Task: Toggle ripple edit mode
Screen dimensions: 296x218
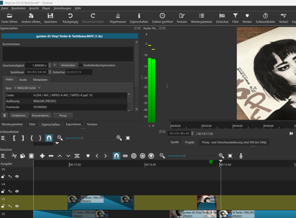Action: pos(133,156)
